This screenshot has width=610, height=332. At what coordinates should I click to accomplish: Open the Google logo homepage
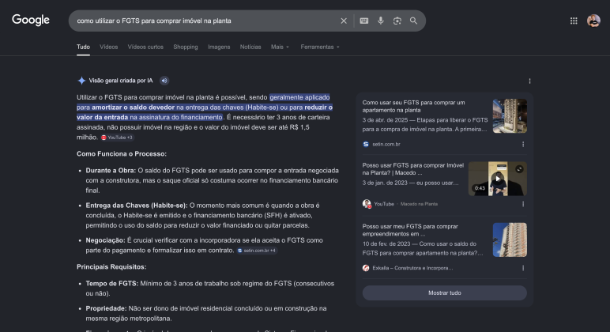31,21
